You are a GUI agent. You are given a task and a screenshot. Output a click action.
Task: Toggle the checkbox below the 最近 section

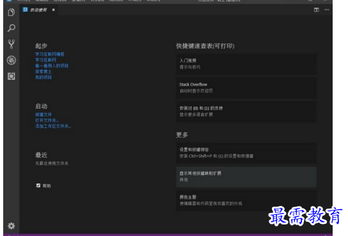38,185
